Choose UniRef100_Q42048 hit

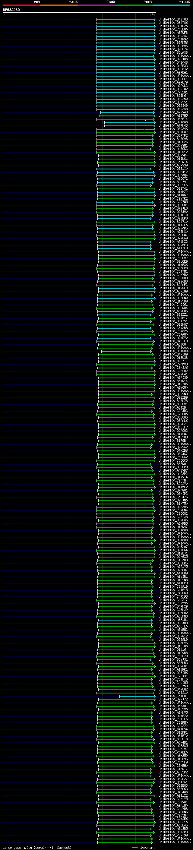(173, 63)
